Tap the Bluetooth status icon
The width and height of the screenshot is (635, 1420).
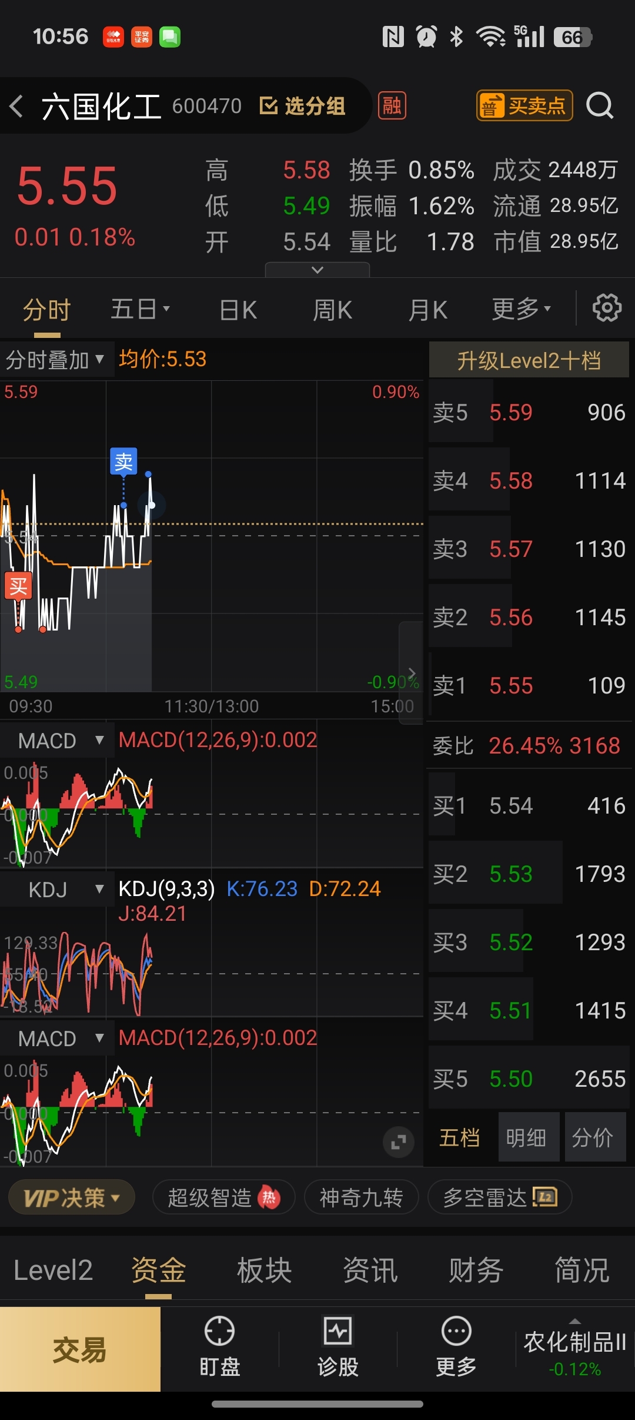[456, 37]
